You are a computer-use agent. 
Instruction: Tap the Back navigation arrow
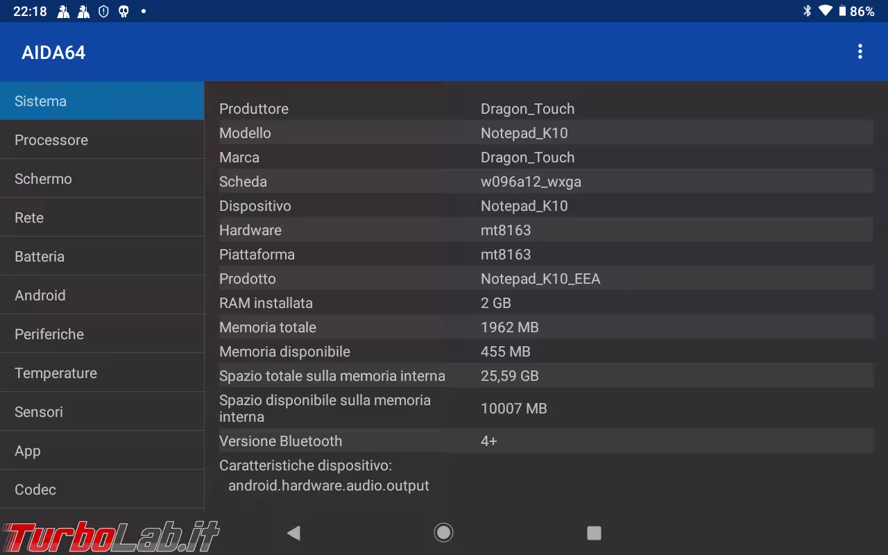point(293,533)
